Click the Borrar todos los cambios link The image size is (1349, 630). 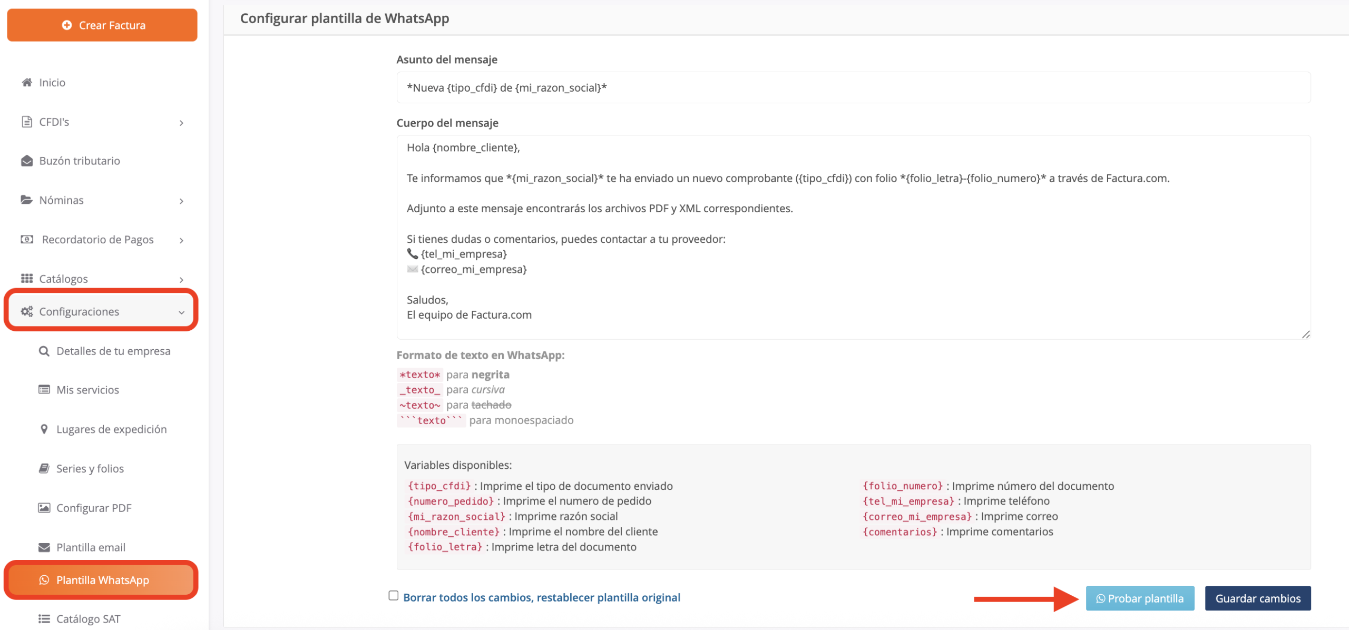tap(542, 597)
